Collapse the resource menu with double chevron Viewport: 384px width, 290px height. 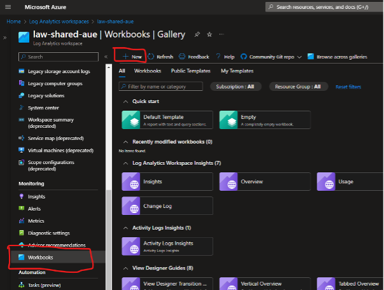click(106, 57)
